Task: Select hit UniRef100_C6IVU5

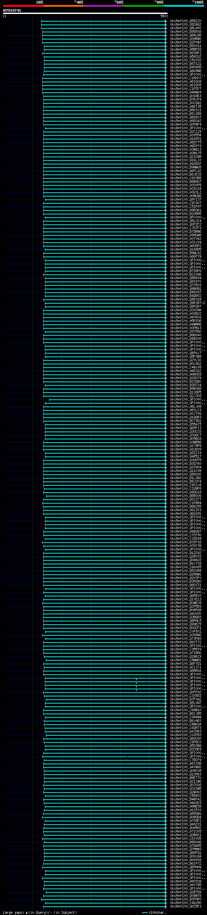Action: pos(186,838)
